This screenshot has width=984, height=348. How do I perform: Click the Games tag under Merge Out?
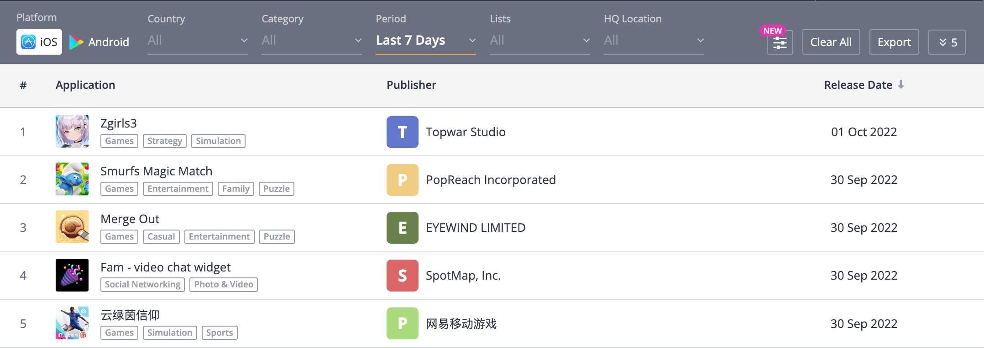(x=119, y=236)
